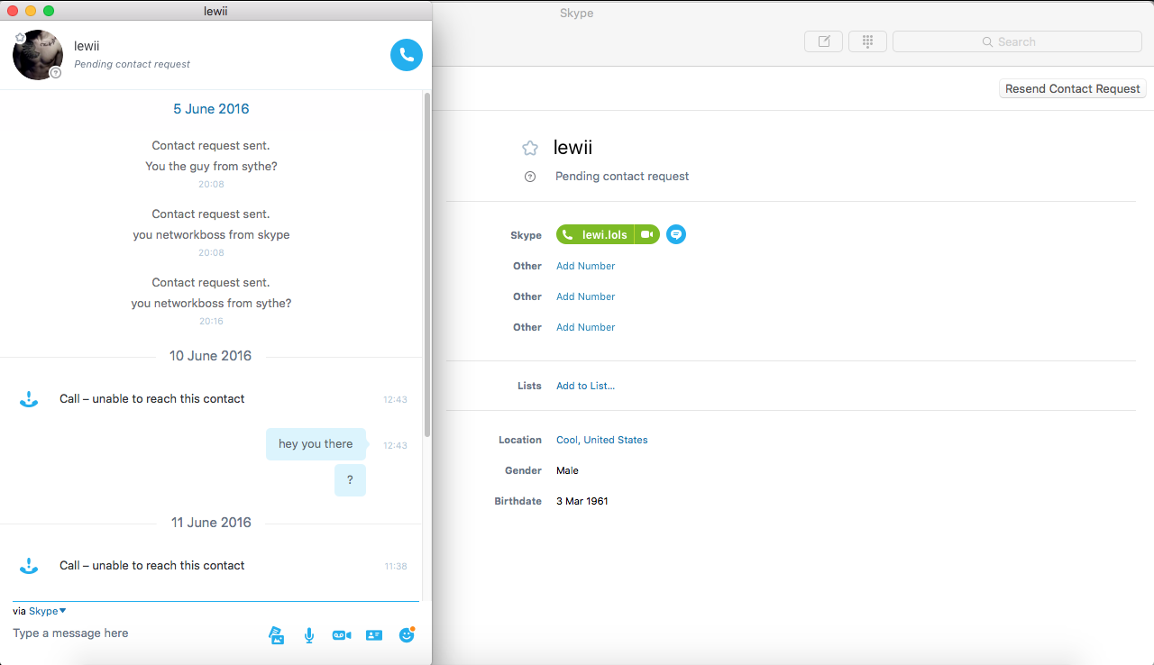Click missed call icon on 11 June
This screenshot has width=1154, height=665.
coord(29,566)
